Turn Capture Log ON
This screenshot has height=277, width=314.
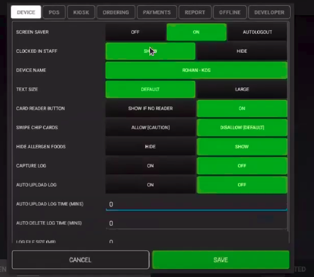tap(150, 166)
